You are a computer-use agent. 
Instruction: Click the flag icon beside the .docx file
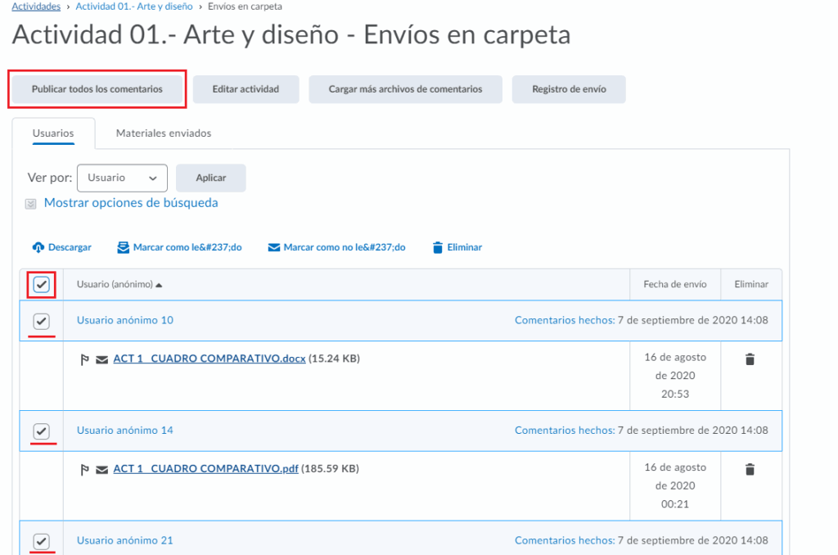tap(85, 359)
